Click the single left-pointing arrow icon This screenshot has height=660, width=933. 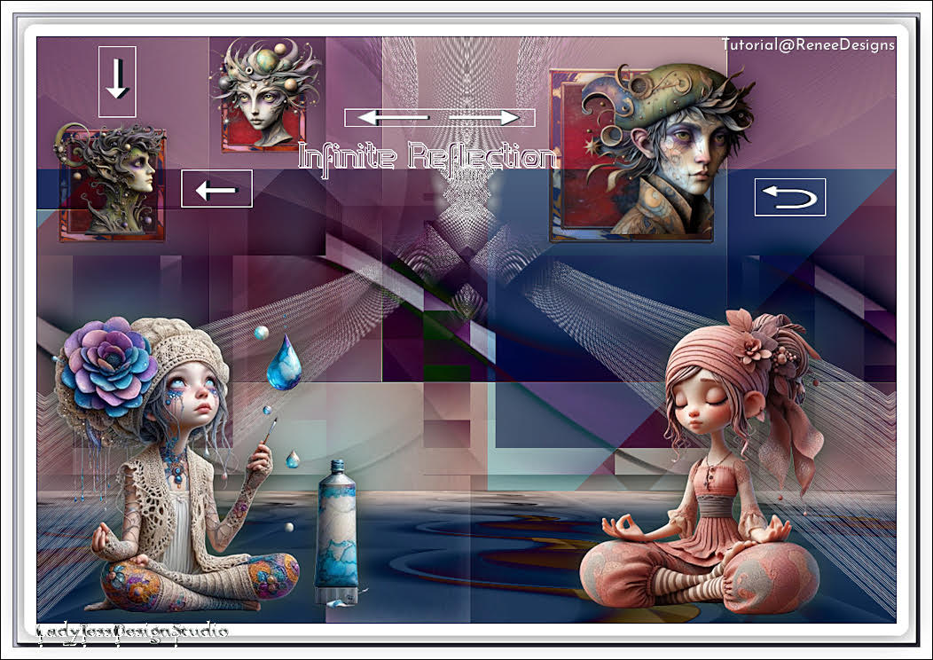(x=216, y=189)
